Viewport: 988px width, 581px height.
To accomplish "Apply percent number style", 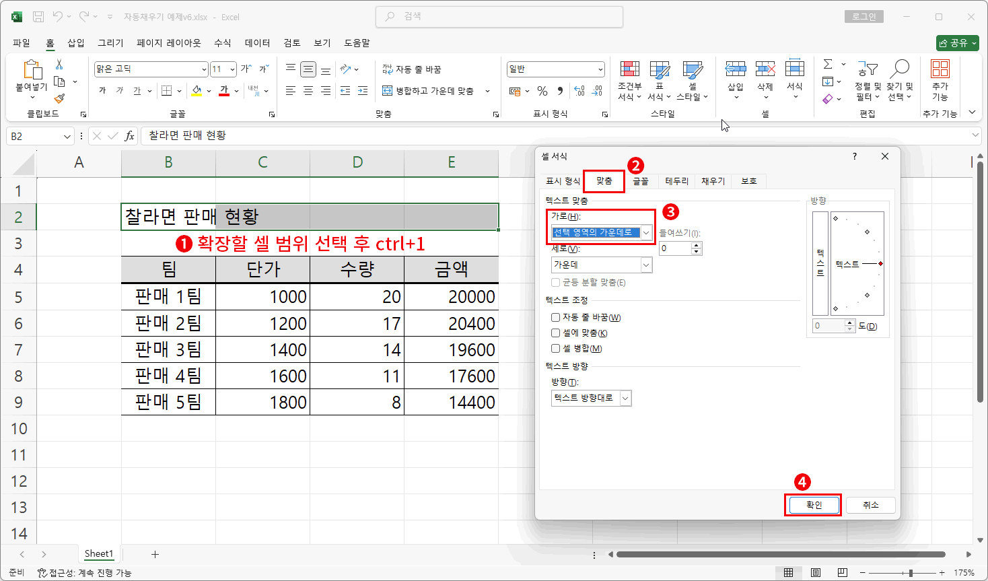I will tap(542, 91).
